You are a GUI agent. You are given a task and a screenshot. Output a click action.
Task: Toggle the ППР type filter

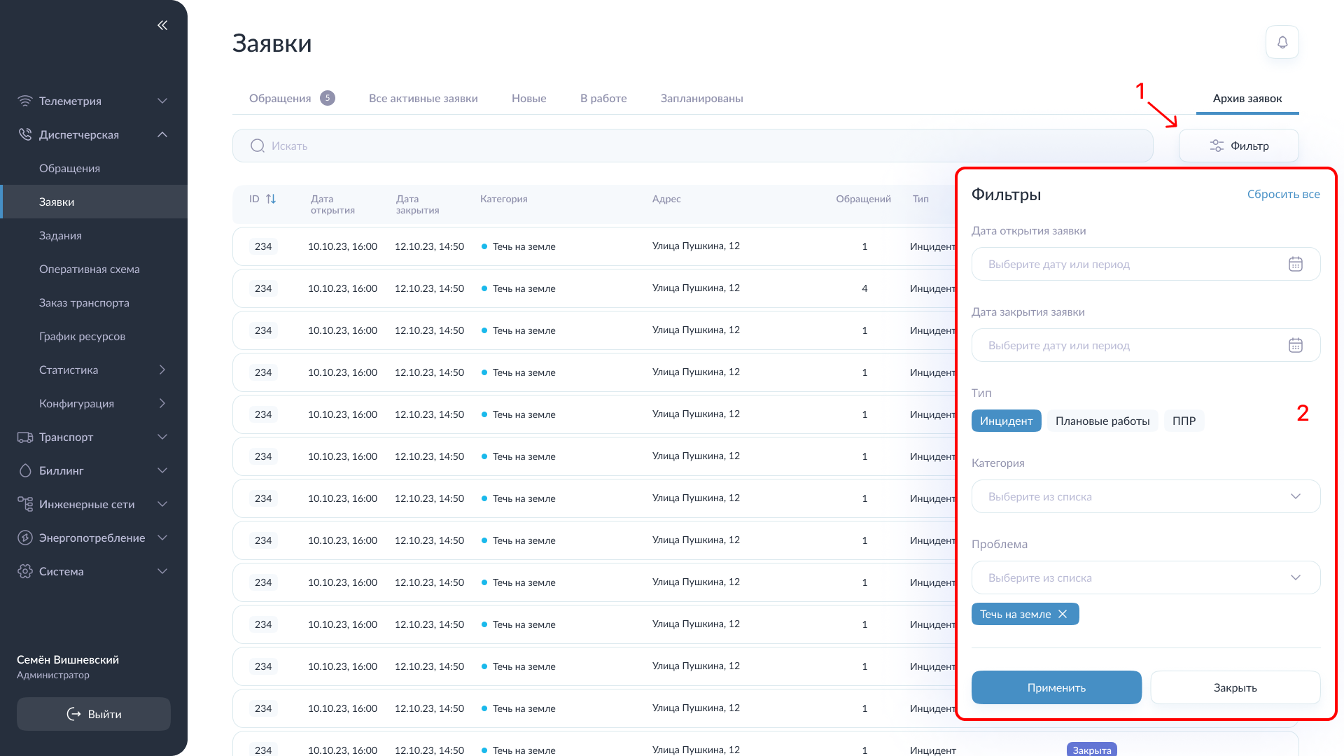point(1184,421)
